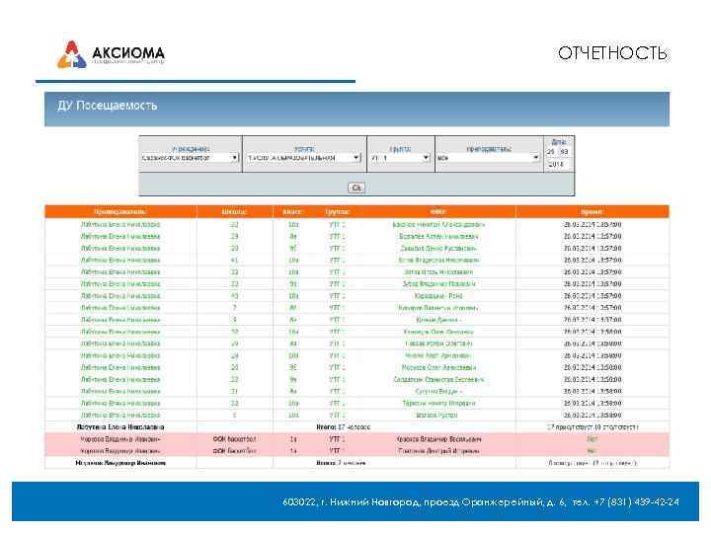Open the Услуга dropdown
The width and height of the screenshot is (711, 533).
(303, 158)
